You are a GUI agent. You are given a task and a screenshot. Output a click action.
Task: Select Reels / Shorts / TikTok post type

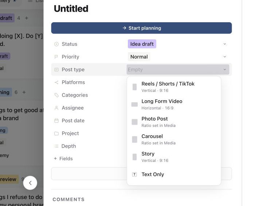pos(174,87)
